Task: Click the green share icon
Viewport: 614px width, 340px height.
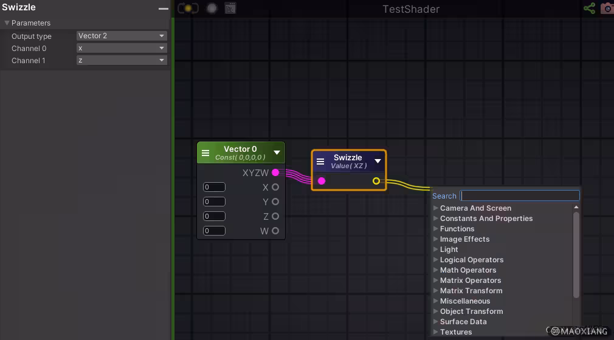Action: point(589,8)
